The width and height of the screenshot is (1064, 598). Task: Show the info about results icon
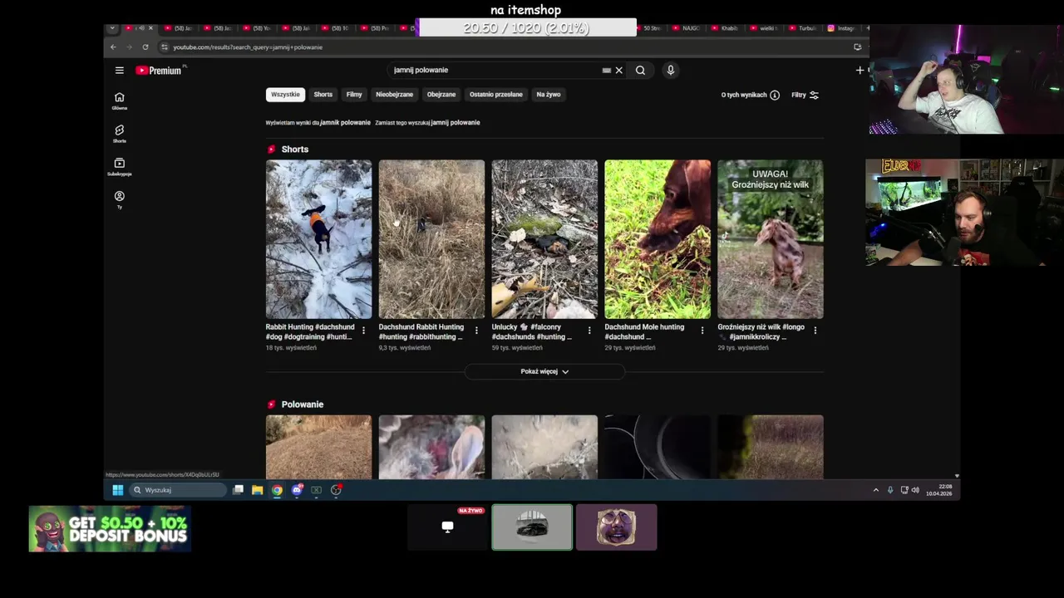(x=775, y=95)
